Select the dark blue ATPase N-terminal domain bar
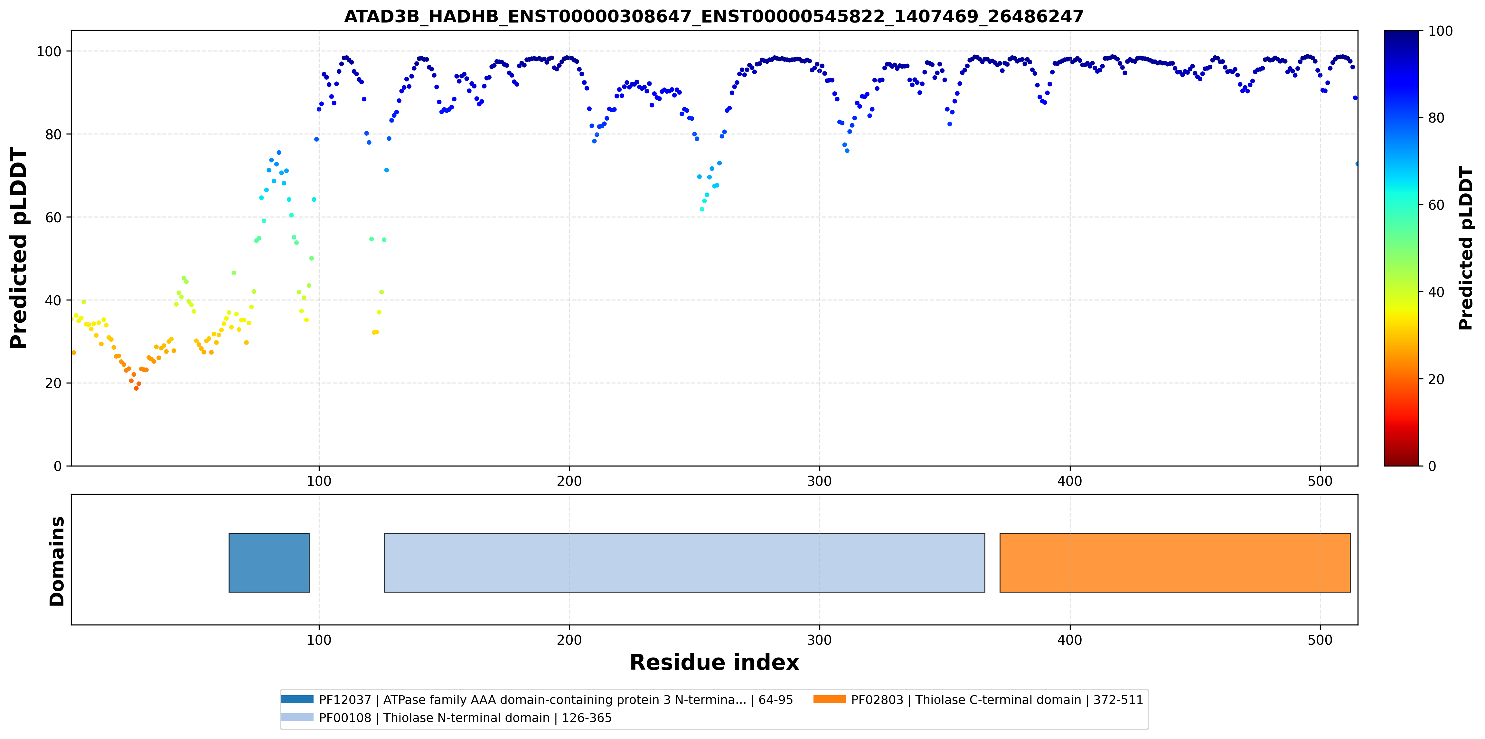This screenshot has height=739, width=1485. [269, 562]
